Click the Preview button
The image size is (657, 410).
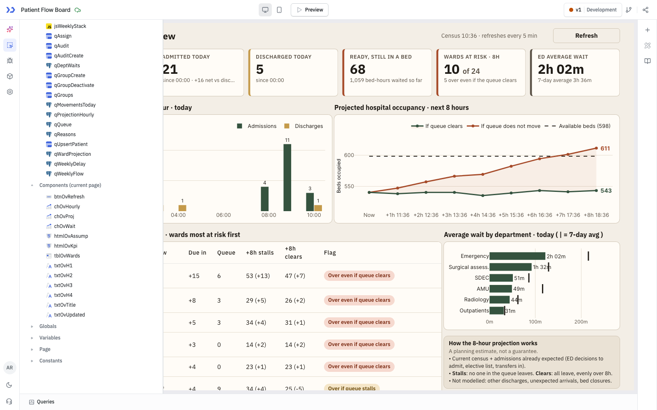point(310,10)
